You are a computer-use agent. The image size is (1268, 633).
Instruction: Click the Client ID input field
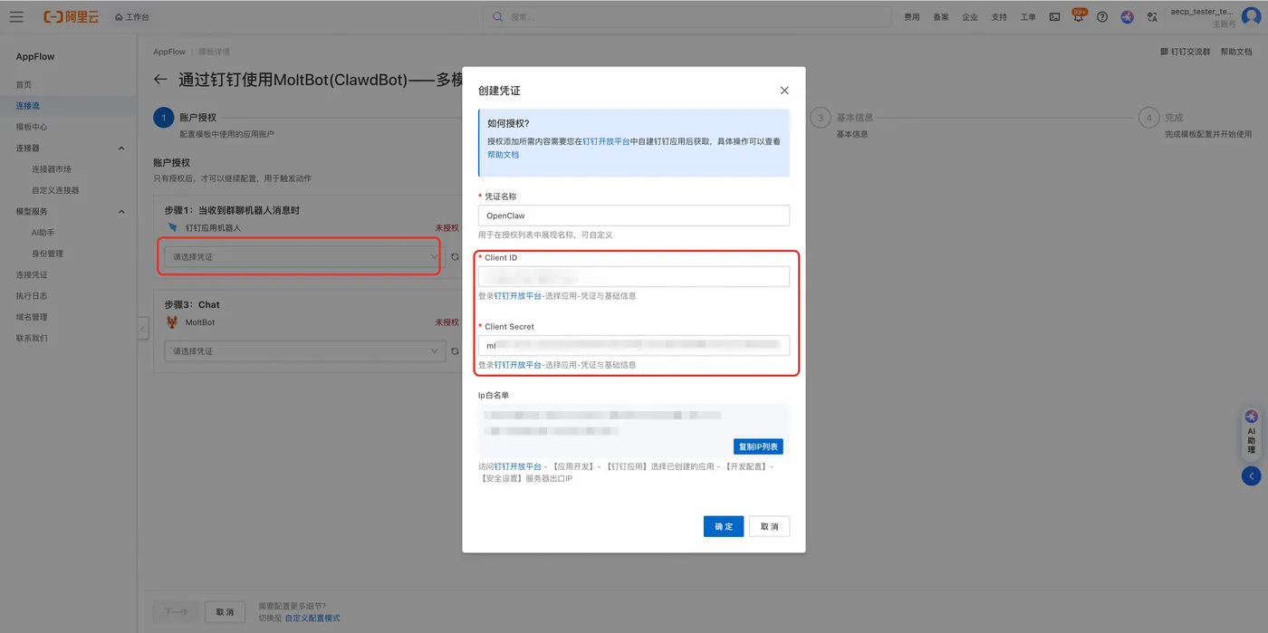point(634,276)
